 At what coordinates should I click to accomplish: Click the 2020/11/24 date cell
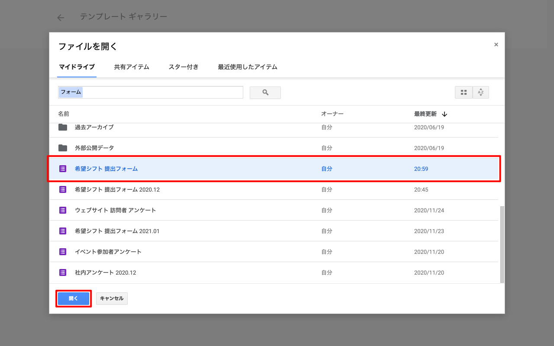(x=429, y=210)
